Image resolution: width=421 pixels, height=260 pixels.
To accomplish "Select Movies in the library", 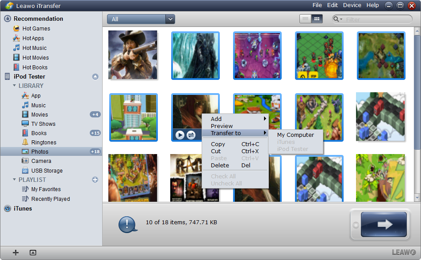I will 39,114.
